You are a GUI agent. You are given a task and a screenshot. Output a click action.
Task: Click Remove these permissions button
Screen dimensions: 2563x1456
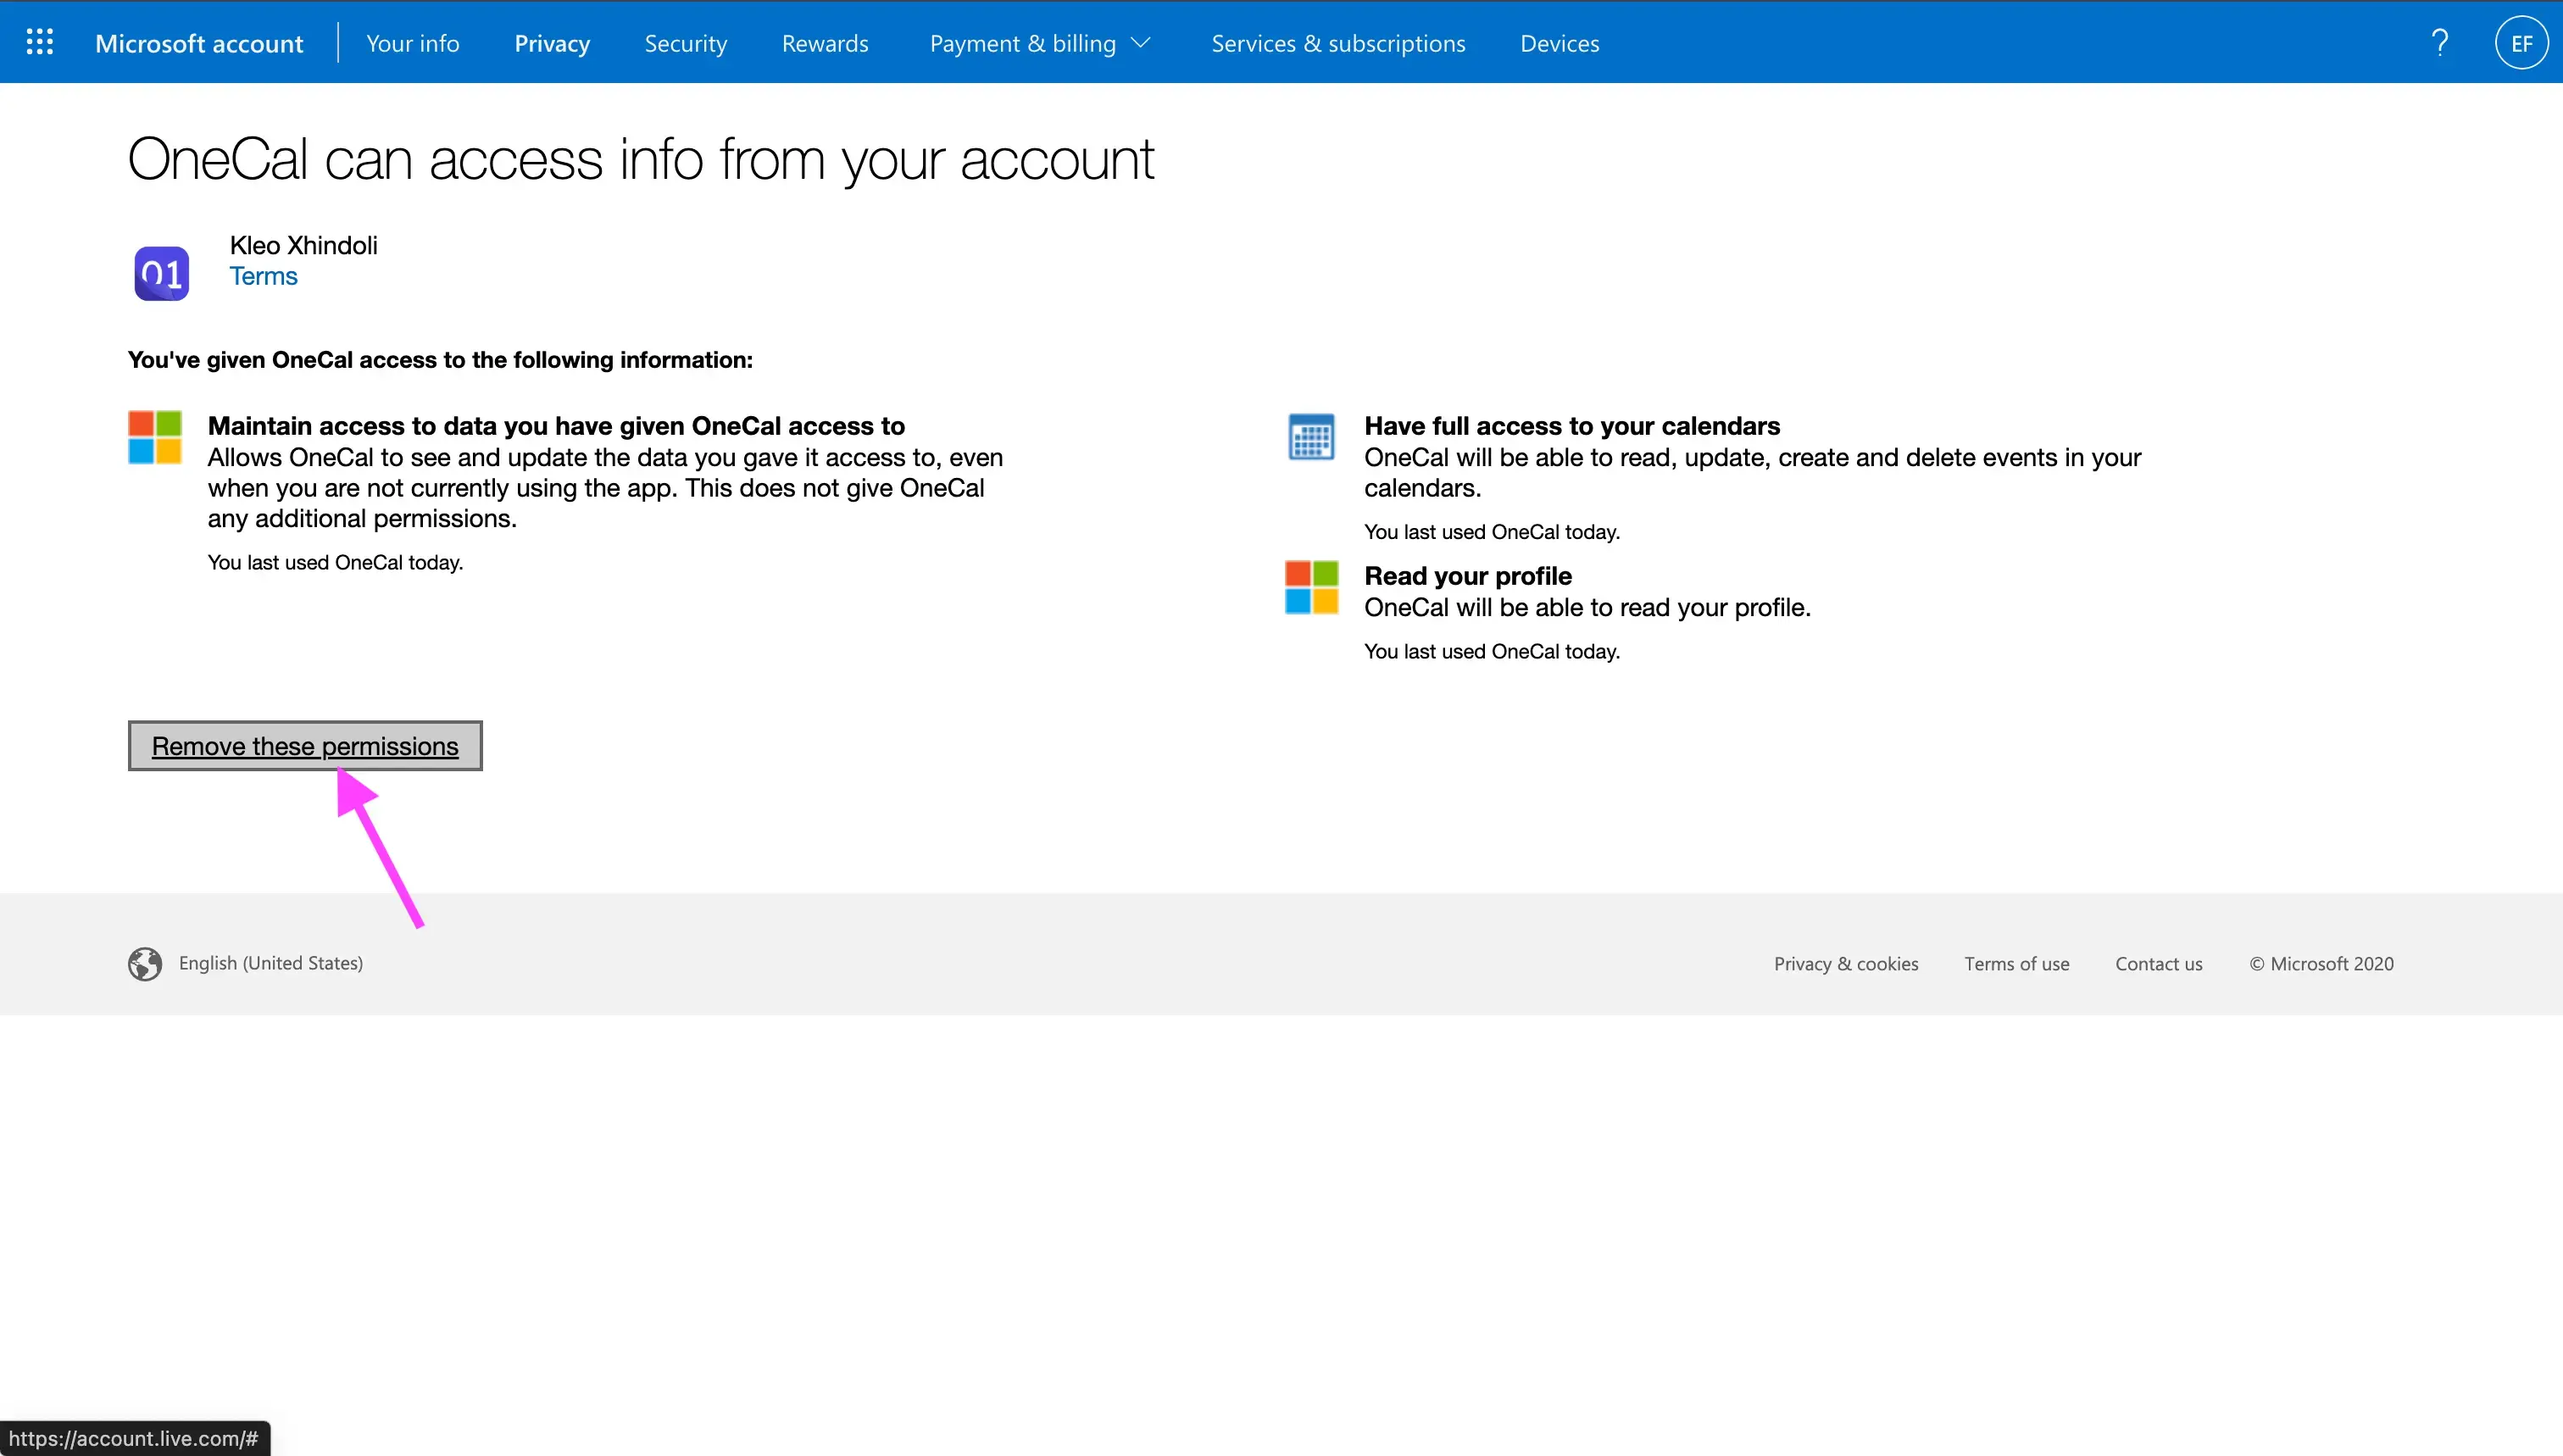pyautogui.click(x=304, y=745)
